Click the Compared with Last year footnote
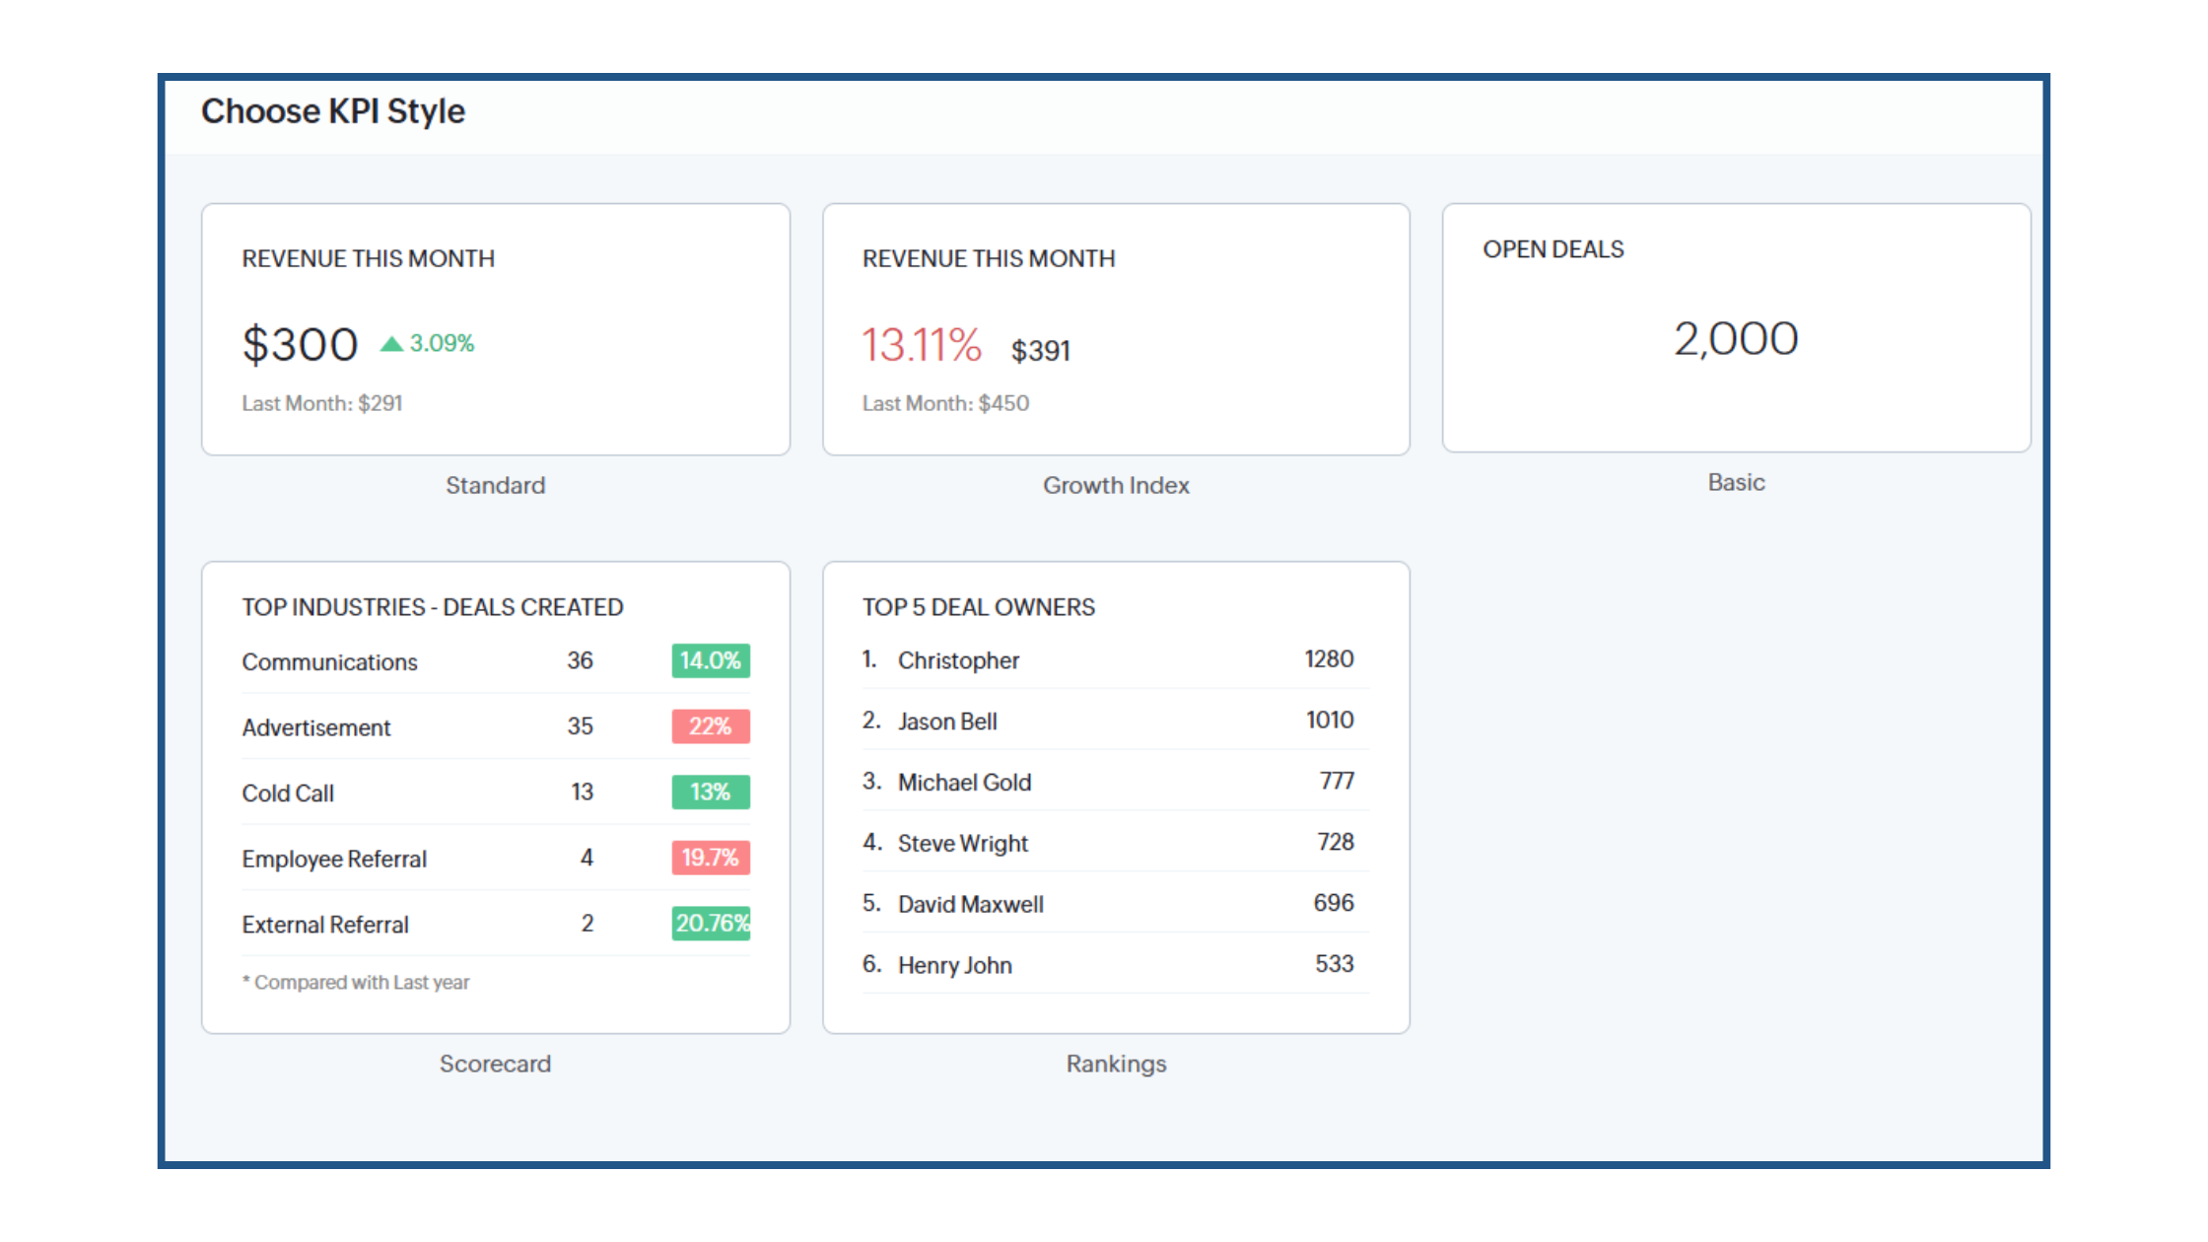This screenshot has width=2208, height=1242. (x=356, y=983)
